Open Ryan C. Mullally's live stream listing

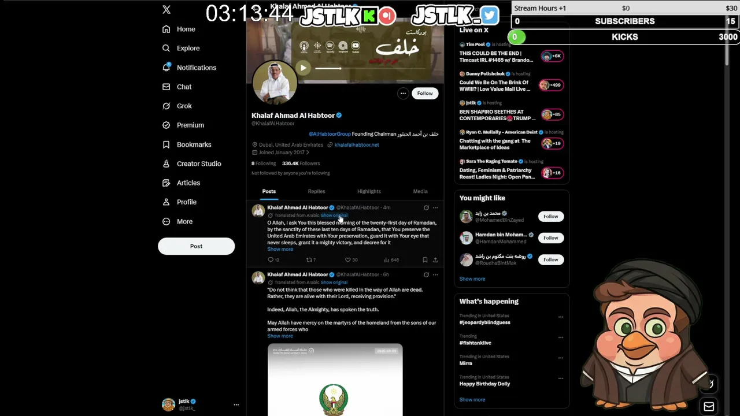coord(511,141)
